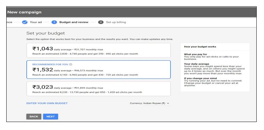This screenshot has height=130, width=264.
Task: Click the How your budget works heading
Action: (x=200, y=47)
